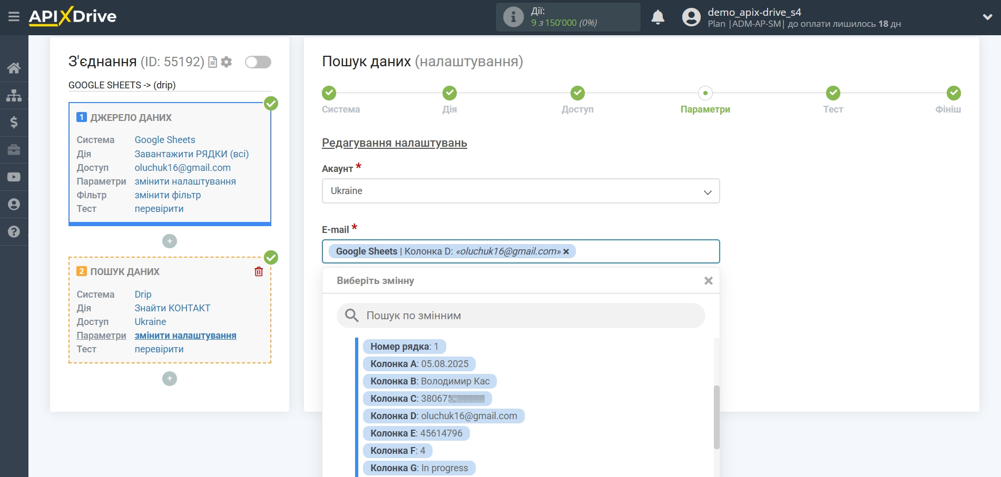Screen dimensions: 1001x477
Task: Click the Редагування налаштувань heading
Action: click(x=395, y=143)
